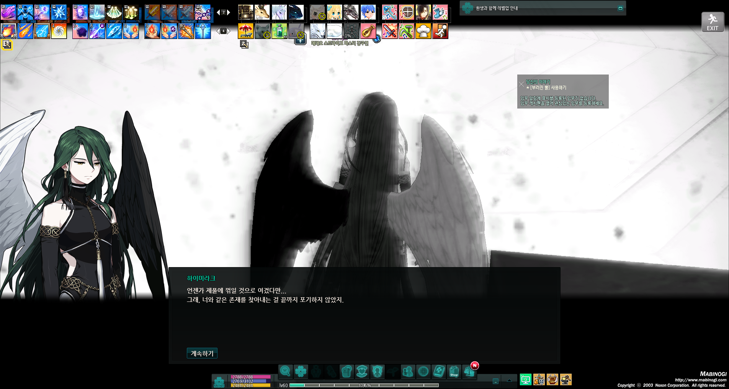Cast meteor skill in slot 2

pyautogui.click(x=25, y=31)
